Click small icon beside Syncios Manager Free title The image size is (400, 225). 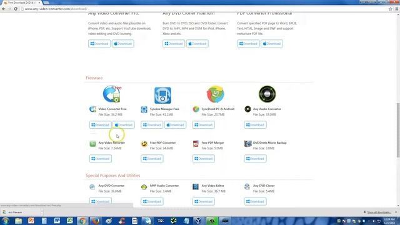point(144,109)
